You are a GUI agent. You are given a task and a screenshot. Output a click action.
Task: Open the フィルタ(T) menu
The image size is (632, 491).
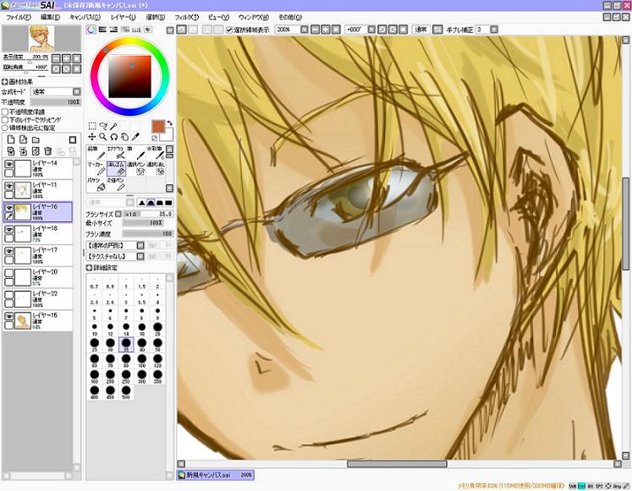[x=187, y=17]
